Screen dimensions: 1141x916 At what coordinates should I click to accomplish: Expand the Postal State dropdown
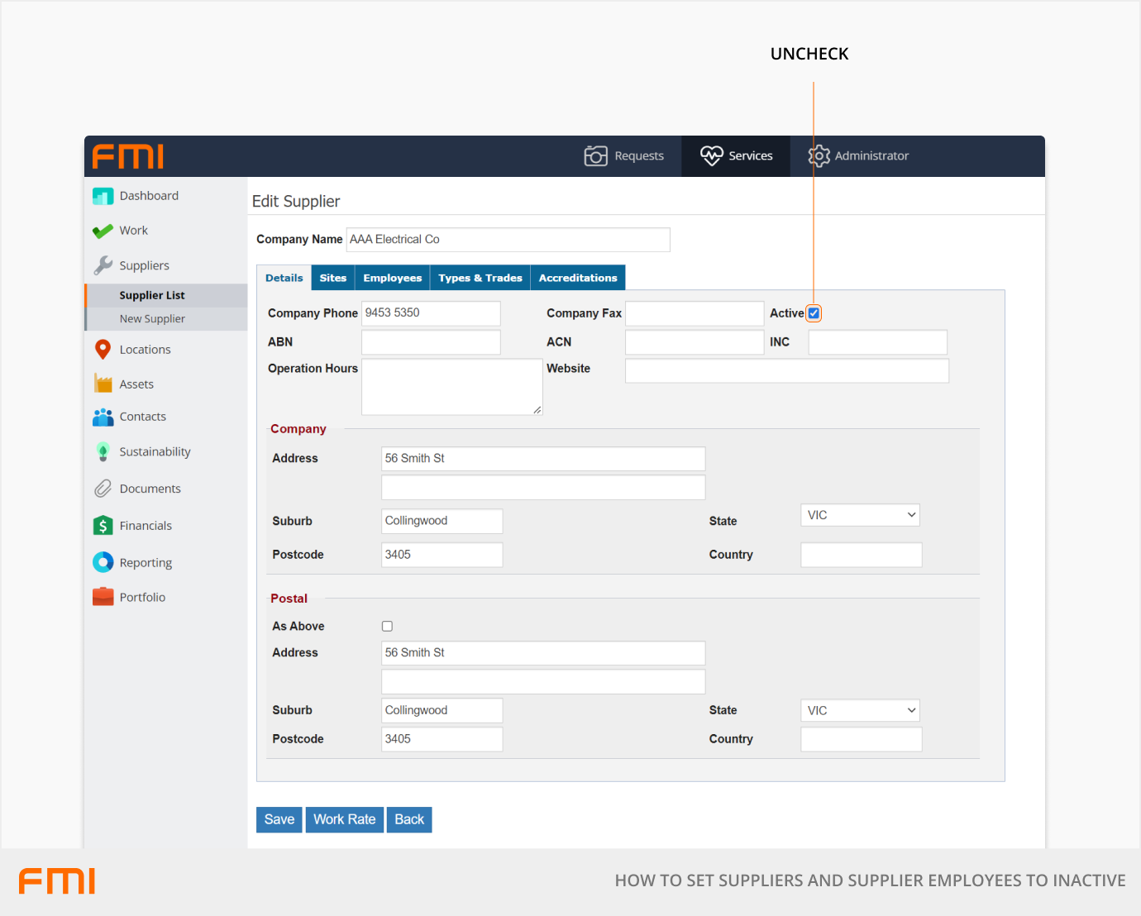860,710
